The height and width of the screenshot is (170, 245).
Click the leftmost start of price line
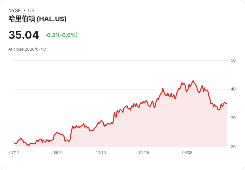(14, 143)
